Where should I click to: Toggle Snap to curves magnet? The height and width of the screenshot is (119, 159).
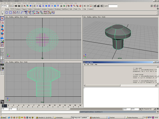point(72,6)
